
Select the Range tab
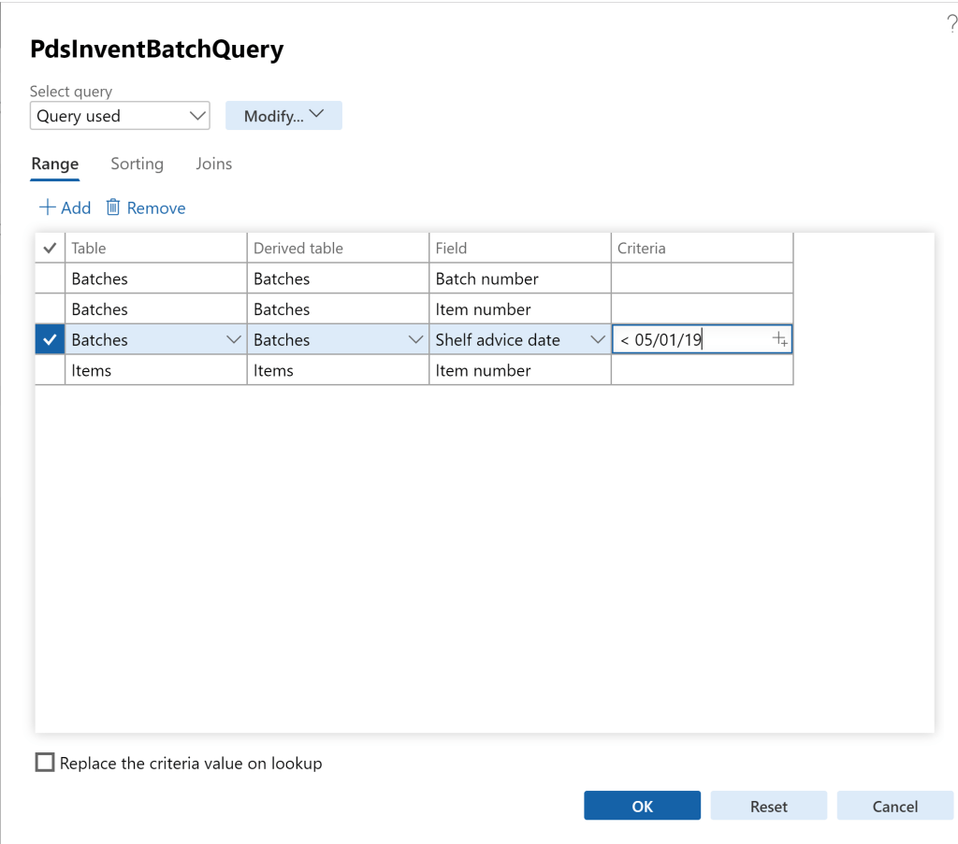pyautogui.click(x=55, y=164)
